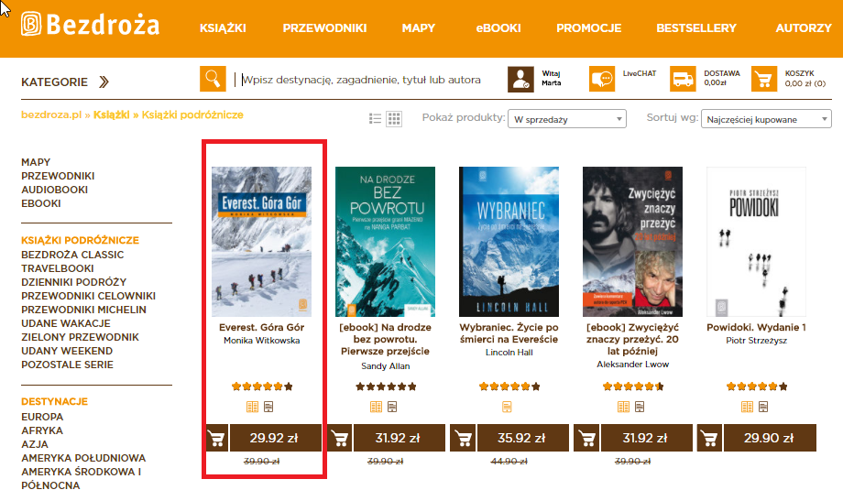Open Wybraniec book cover
This screenshot has width=843, height=490.
pos(509,242)
